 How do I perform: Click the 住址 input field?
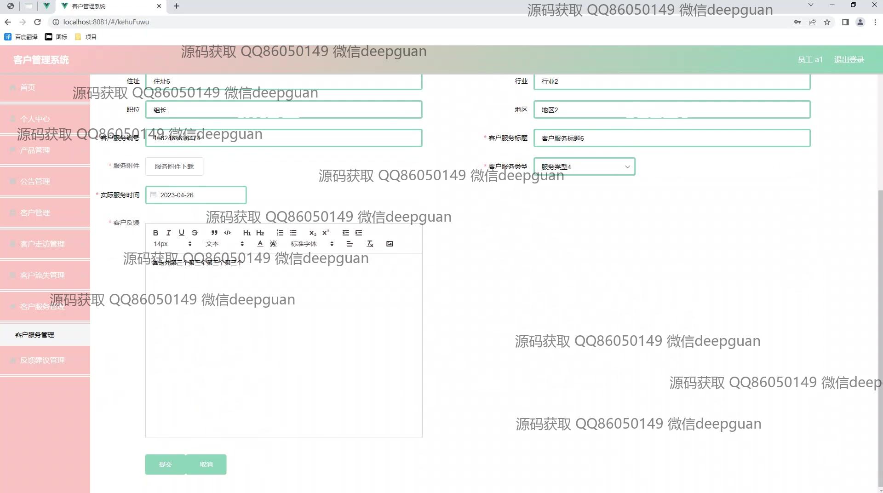tap(284, 81)
